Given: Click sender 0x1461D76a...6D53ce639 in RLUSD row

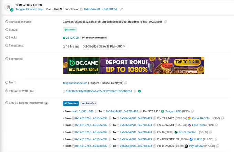Looking at the screenshot, I should [x=91, y=139].
